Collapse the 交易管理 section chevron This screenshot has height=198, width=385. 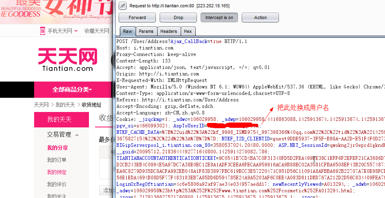(77, 135)
